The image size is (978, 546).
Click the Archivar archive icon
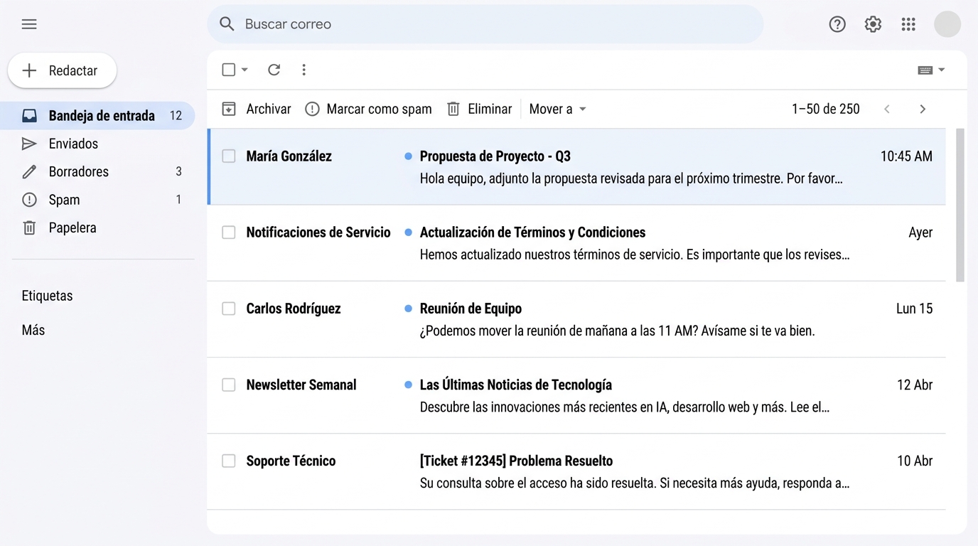pyautogui.click(x=229, y=109)
